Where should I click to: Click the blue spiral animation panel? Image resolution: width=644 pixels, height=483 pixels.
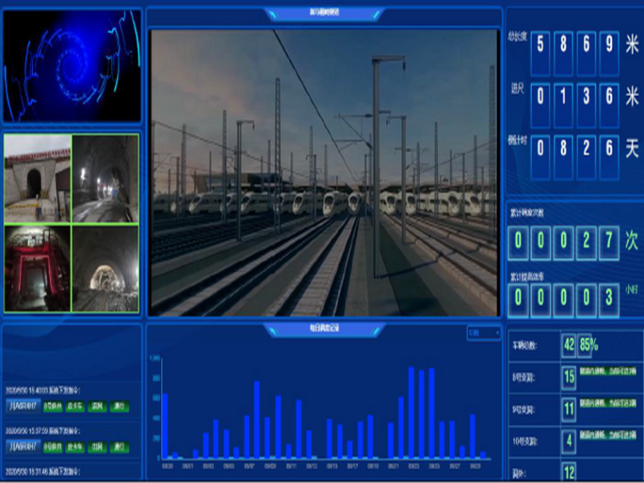pyautogui.click(x=71, y=65)
